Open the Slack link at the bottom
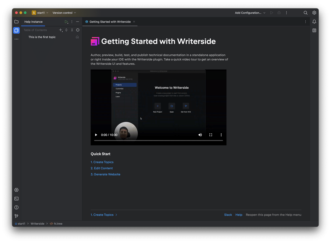 (228, 215)
